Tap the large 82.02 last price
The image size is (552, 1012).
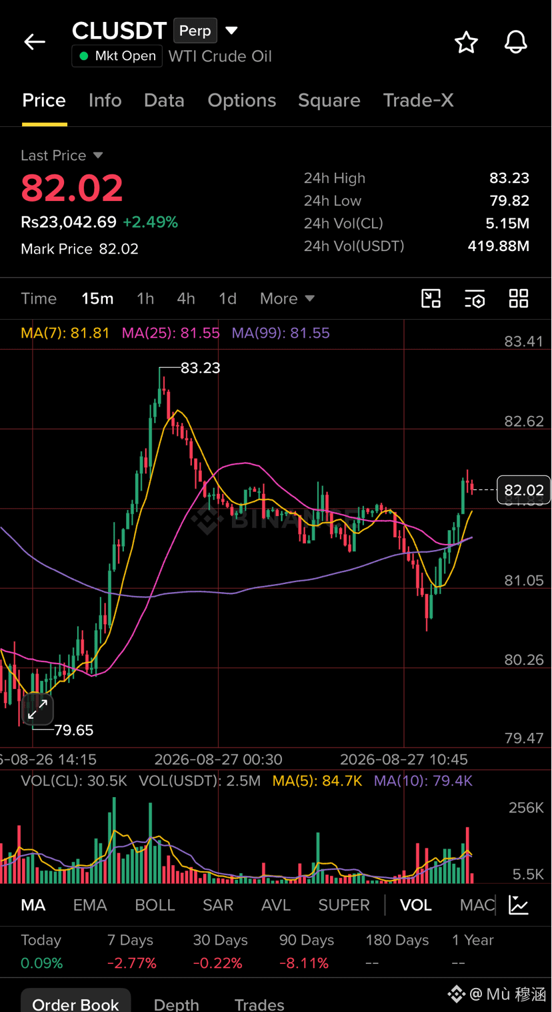[x=72, y=188]
